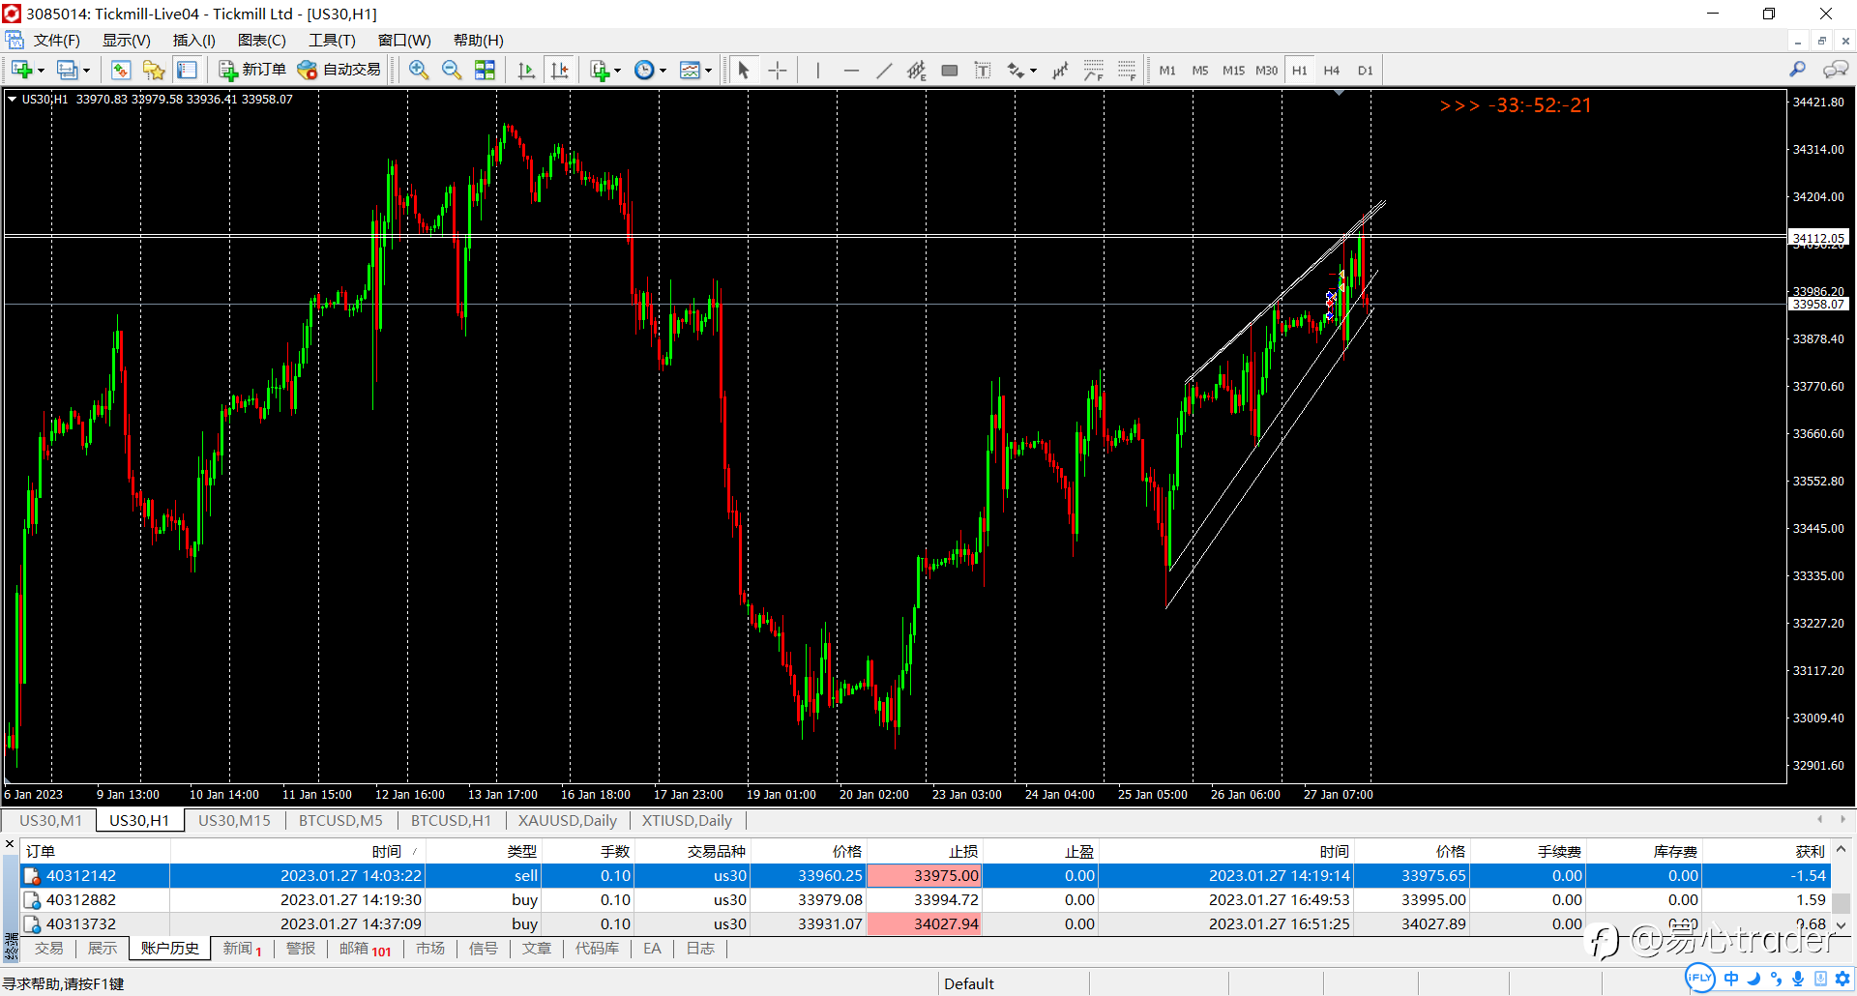
Task: Expand the new chart dropdown arrow
Action: (41, 71)
